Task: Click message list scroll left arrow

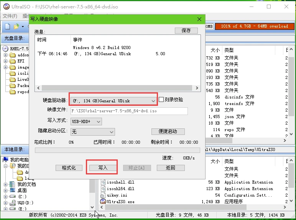Action: 38,88
